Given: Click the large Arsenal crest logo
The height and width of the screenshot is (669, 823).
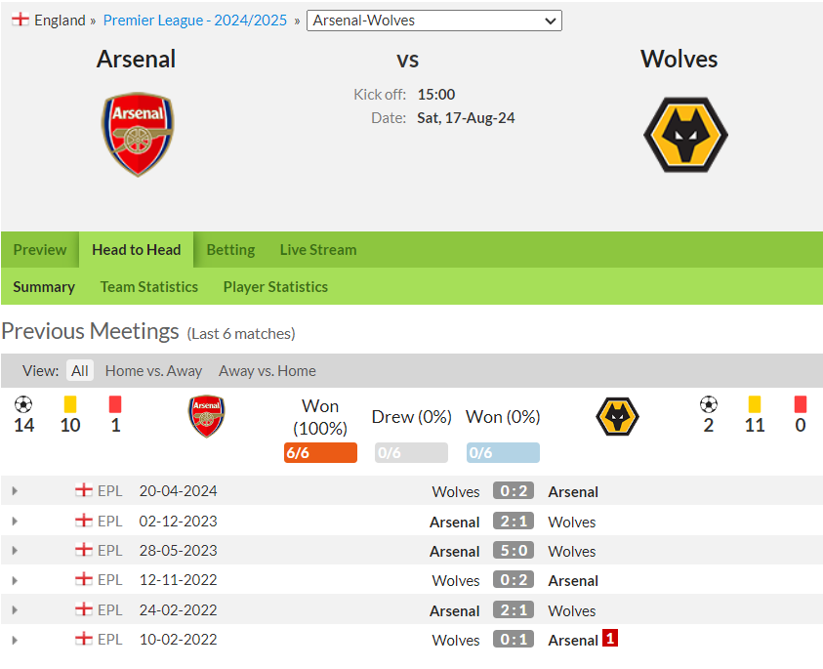Looking at the screenshot, I should pyautogui.click(x=138, y=135).
